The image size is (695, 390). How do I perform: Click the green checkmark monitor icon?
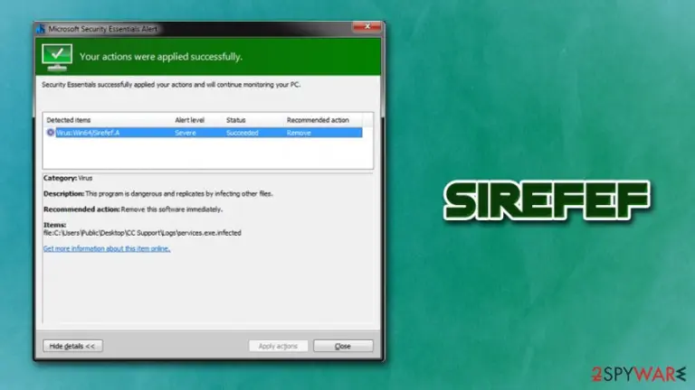pos(57,57)
